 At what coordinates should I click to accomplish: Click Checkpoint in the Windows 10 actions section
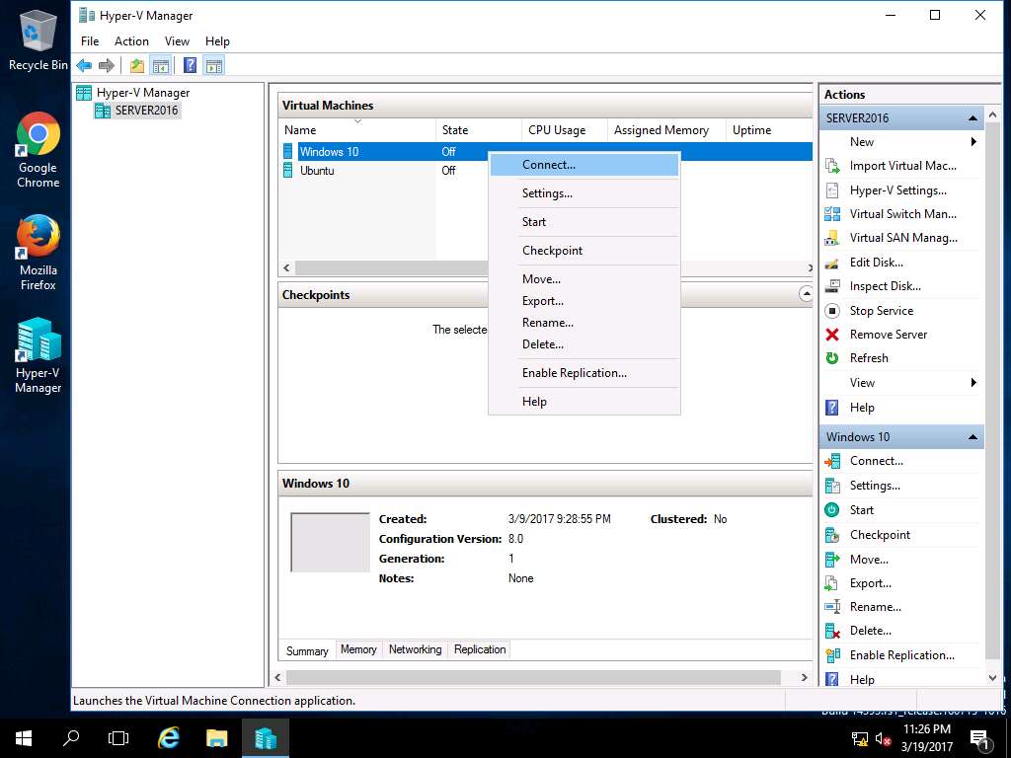pyautogui.click(x=880, y=534)
